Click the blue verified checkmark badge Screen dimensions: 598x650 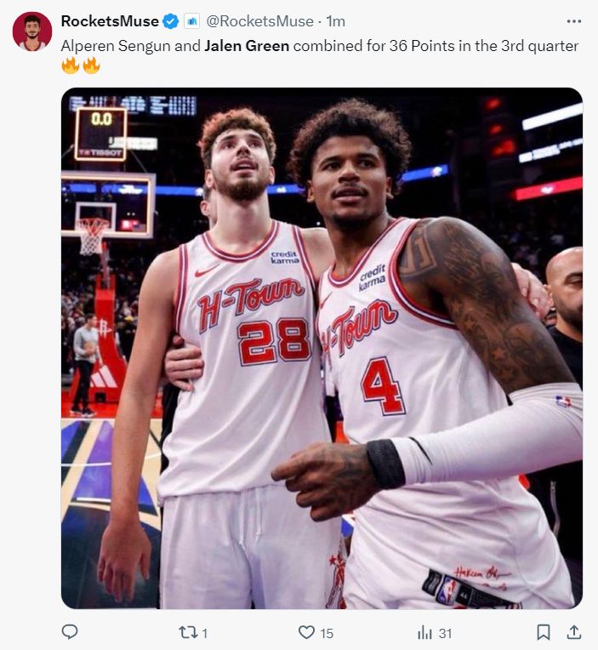170,21
